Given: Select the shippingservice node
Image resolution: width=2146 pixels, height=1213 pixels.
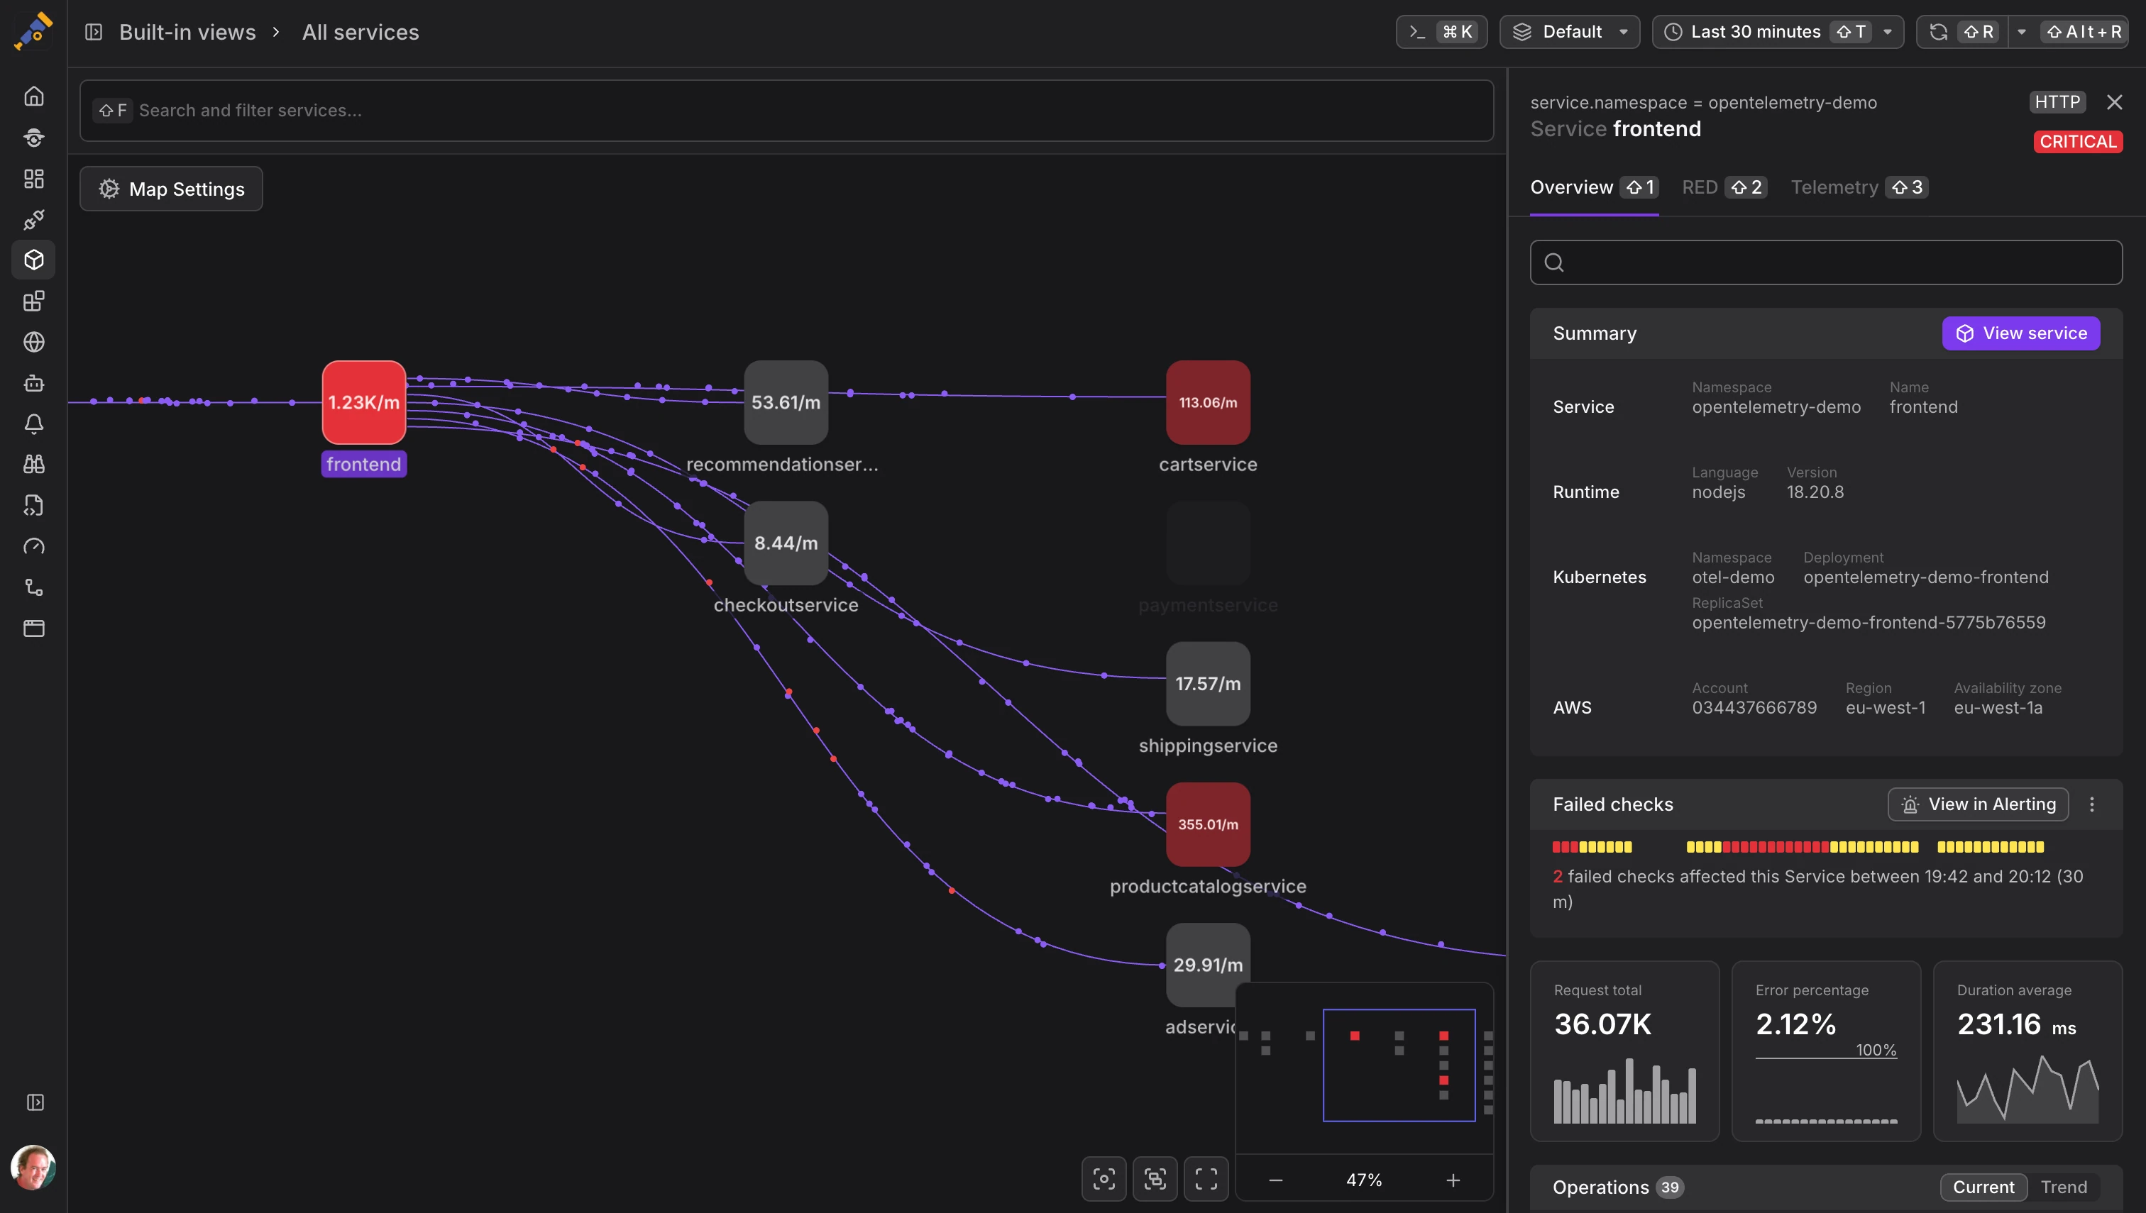Looking at the screenshot, I should tap(1208, 683).
